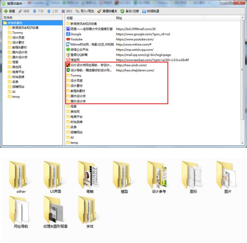Select the Youtube bookmark entry
The image size is (247, 243).
(76, 39)
